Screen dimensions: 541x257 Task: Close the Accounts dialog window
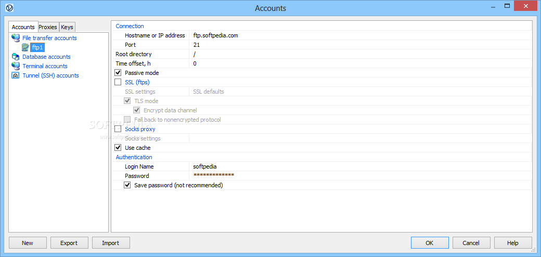click(x=526, y=6)
